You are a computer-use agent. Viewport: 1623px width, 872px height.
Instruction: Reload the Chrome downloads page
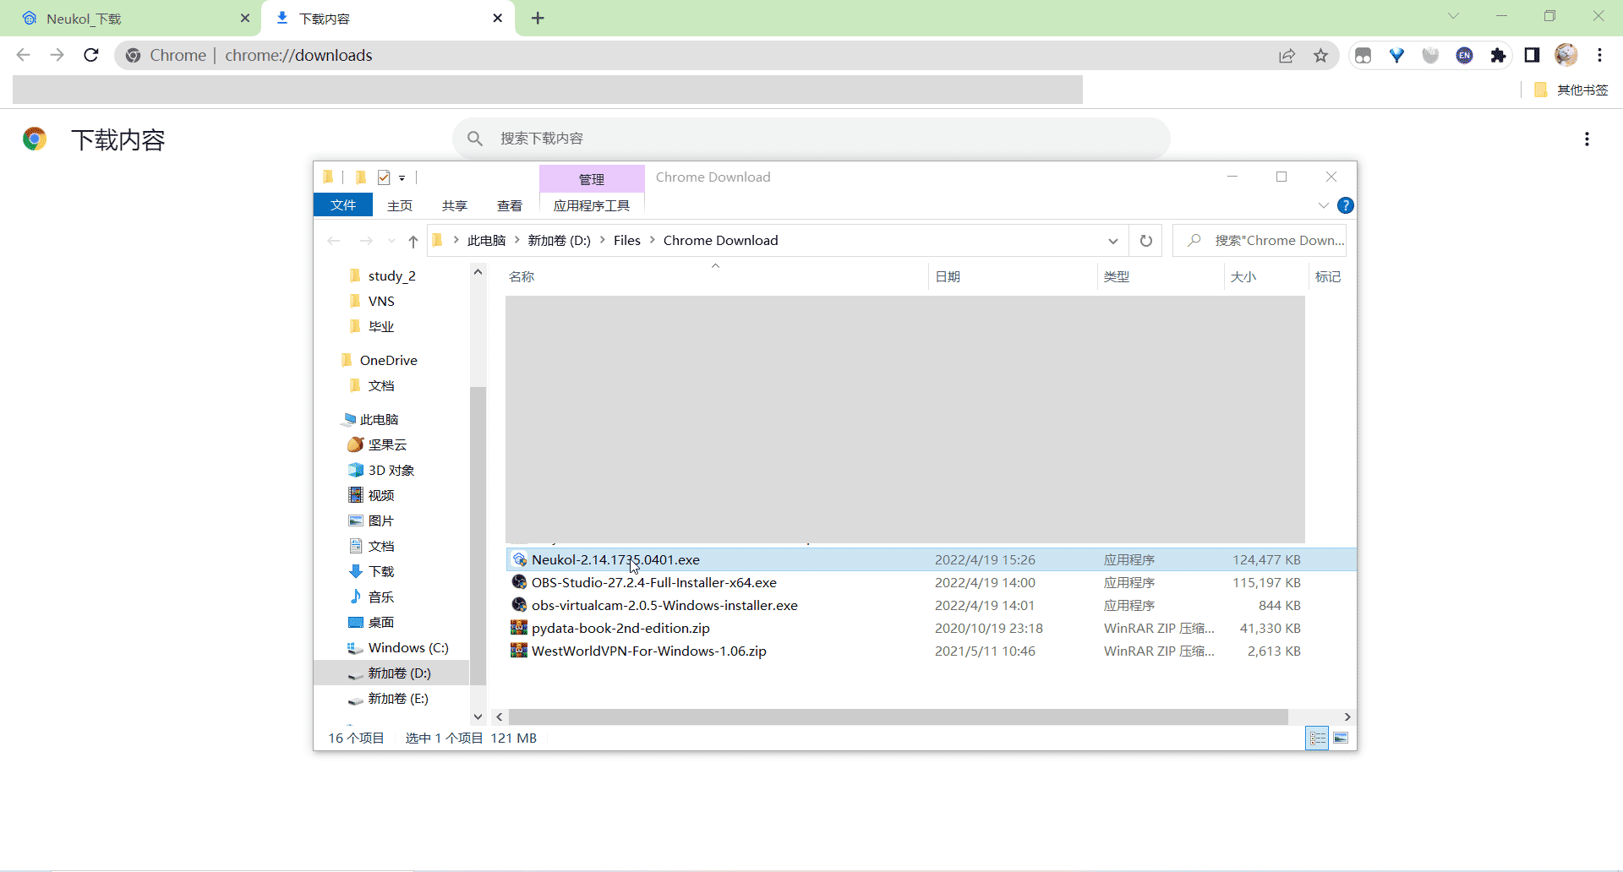coord(91,55)
